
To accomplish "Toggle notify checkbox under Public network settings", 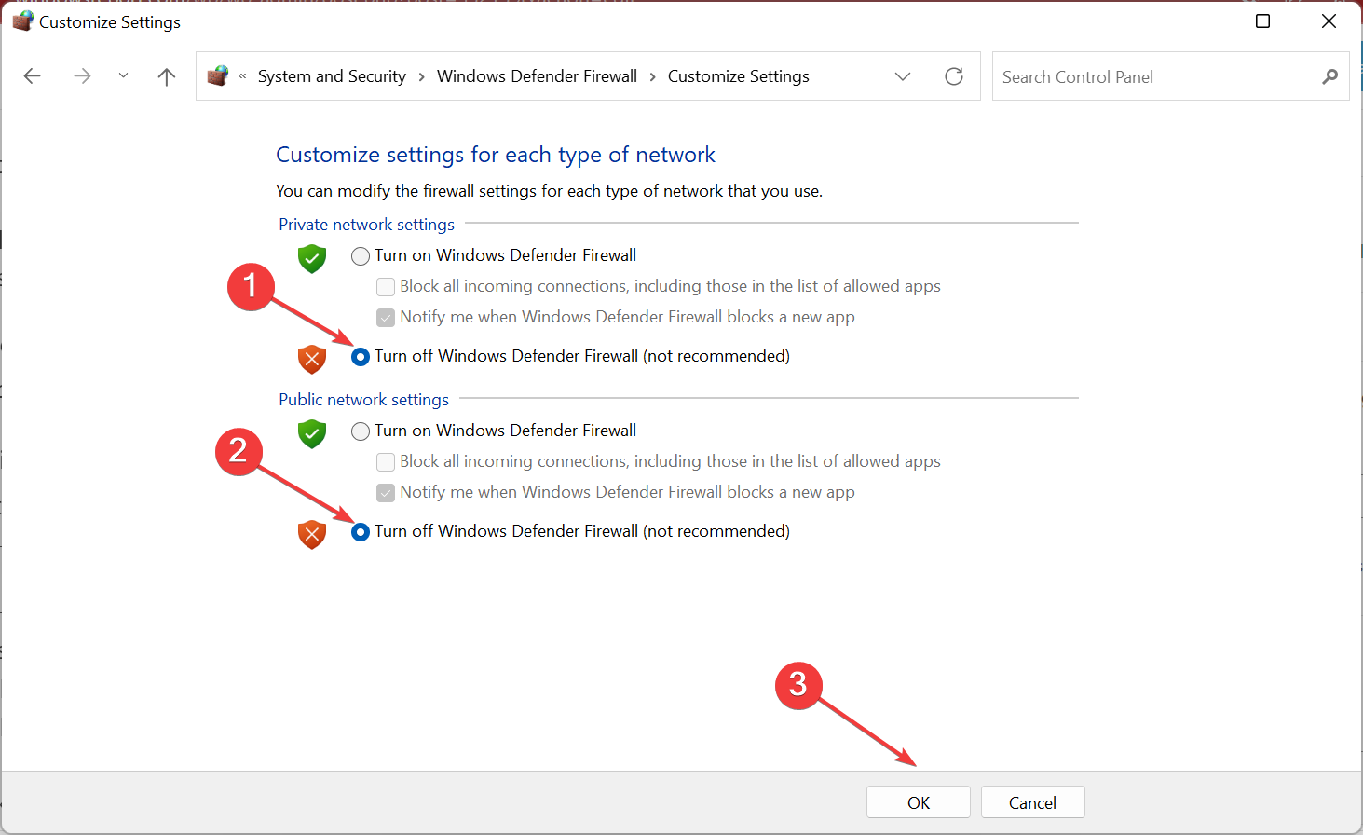I will [386, 493].
